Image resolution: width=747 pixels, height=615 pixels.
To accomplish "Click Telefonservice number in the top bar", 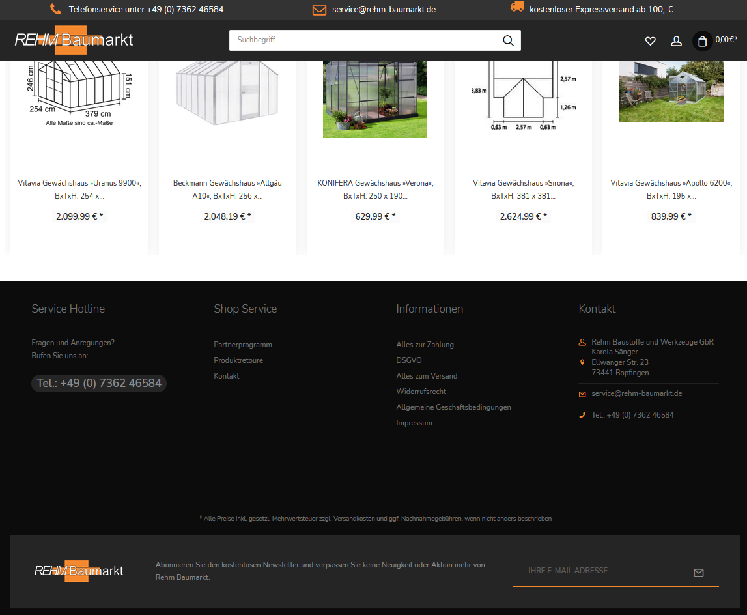I will click(147, 10).
